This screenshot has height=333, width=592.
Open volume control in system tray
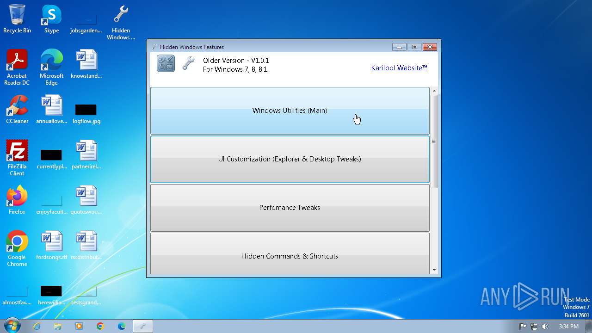pyautogui.click(x=545, y=326)
